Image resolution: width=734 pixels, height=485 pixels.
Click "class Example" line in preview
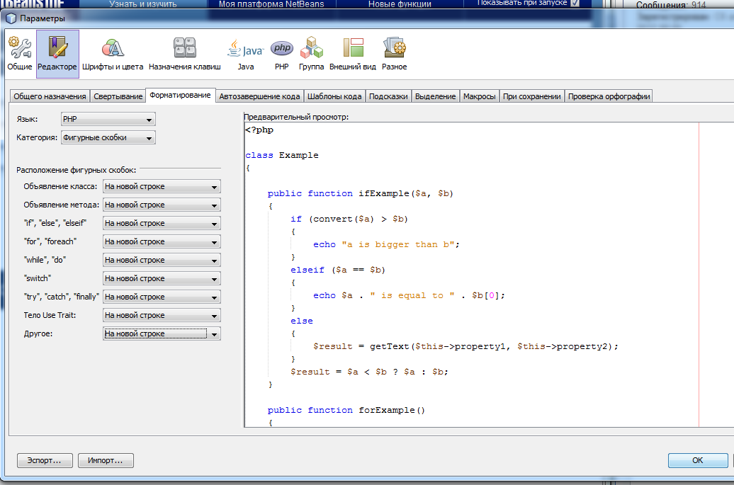[x=282, y=155]
